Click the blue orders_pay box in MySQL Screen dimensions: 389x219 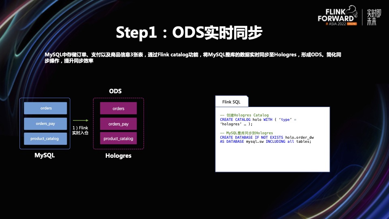45,124
